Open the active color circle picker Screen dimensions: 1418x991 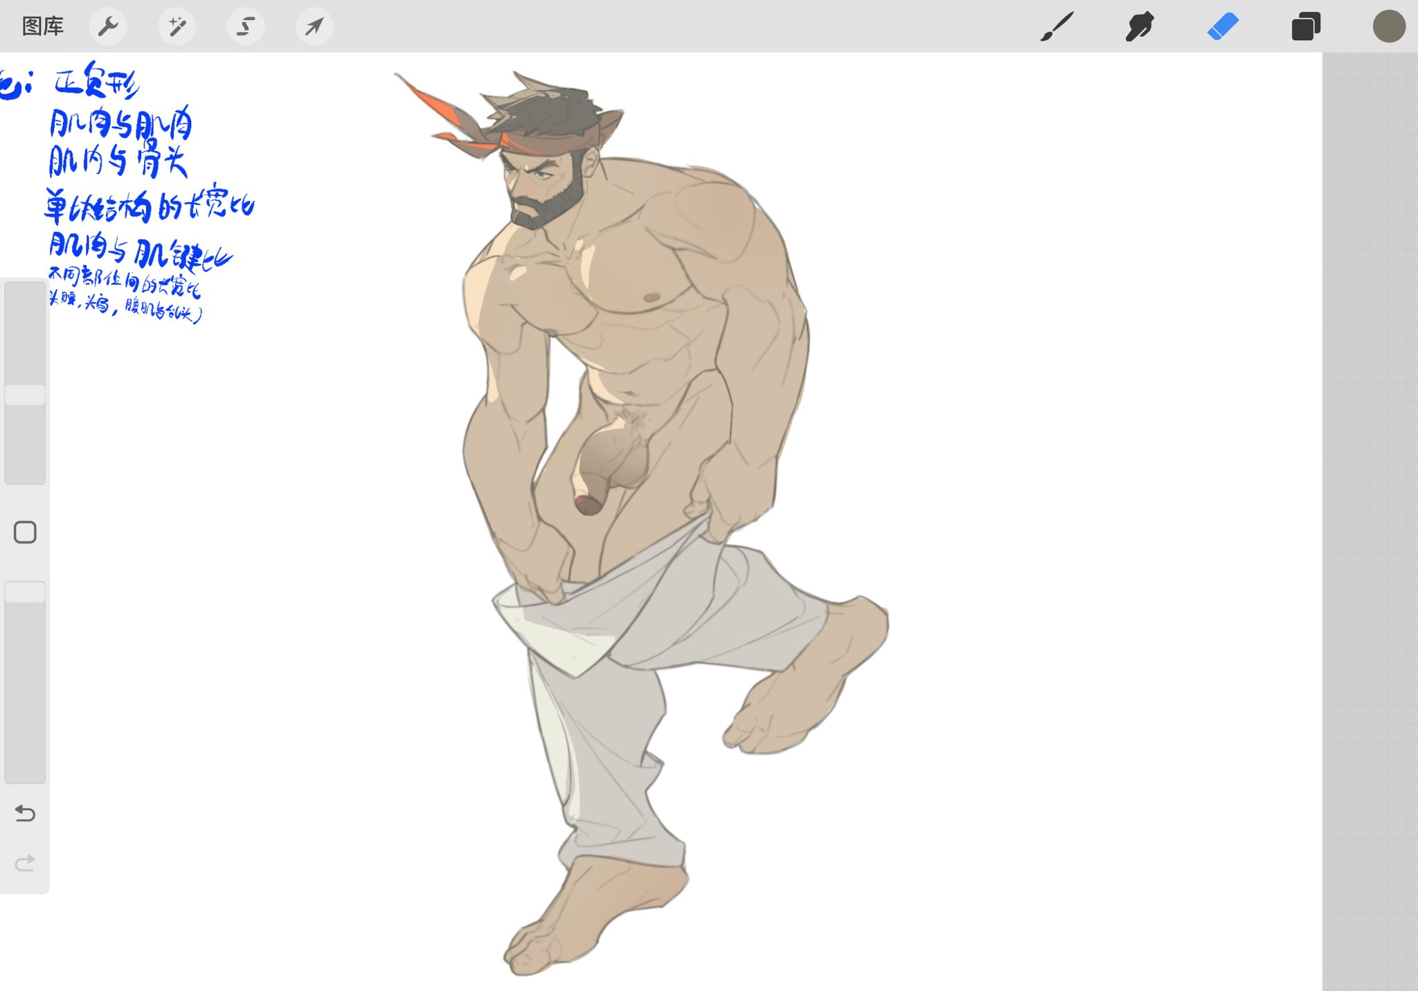tap(1388, 26)
